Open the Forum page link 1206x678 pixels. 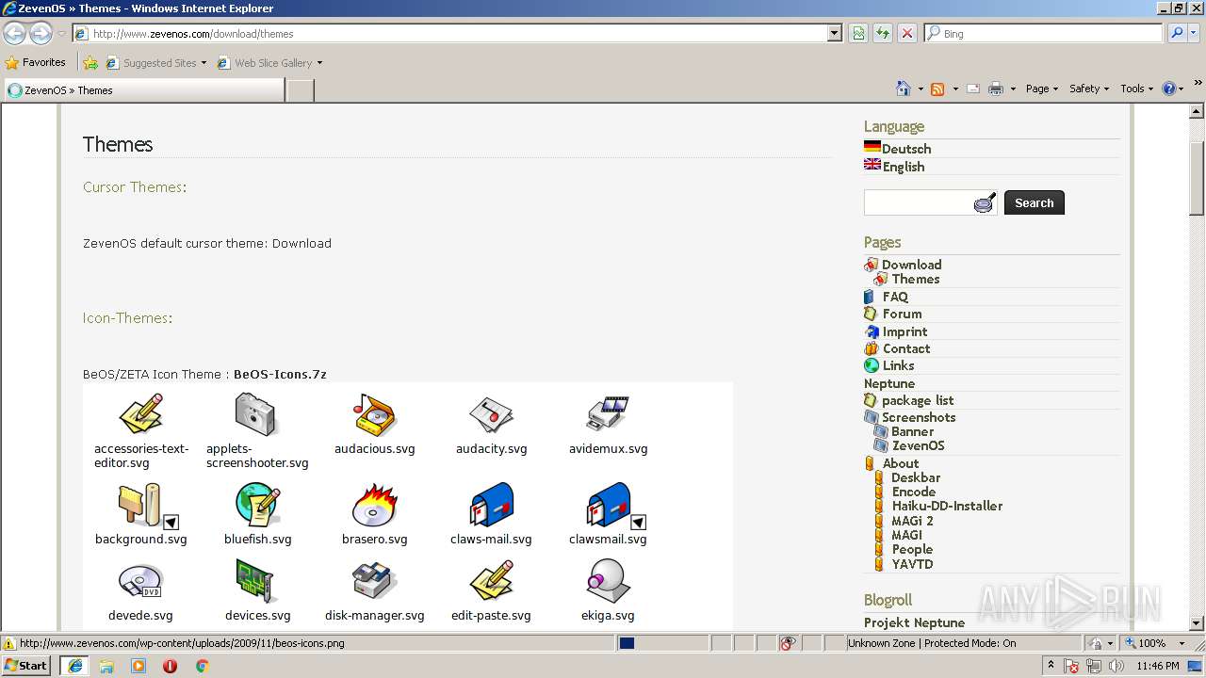point(902,314)
